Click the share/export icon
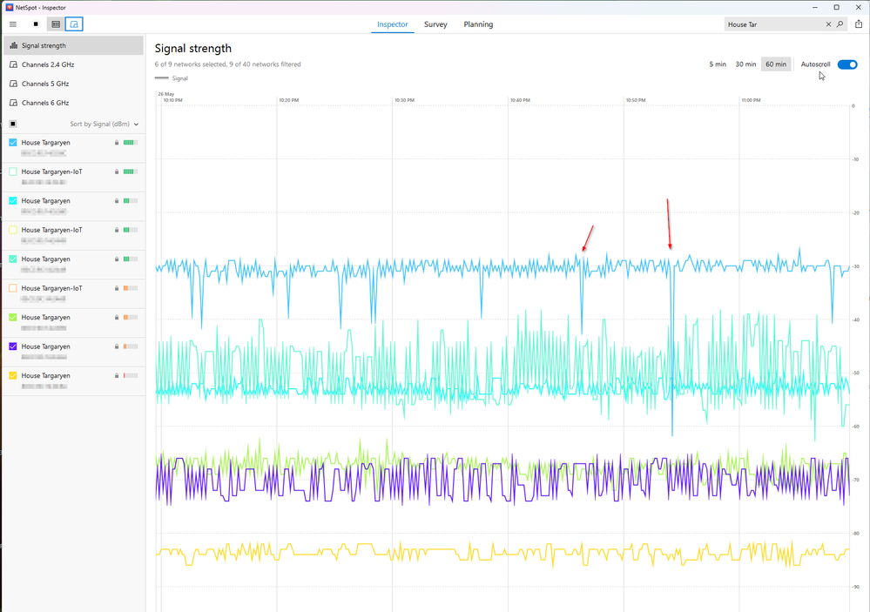 tap(859, 24)
